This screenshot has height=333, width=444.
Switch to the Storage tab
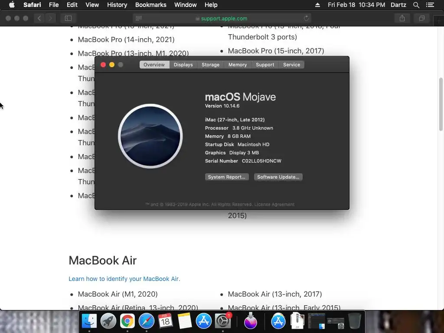click(x=210, y=65)
